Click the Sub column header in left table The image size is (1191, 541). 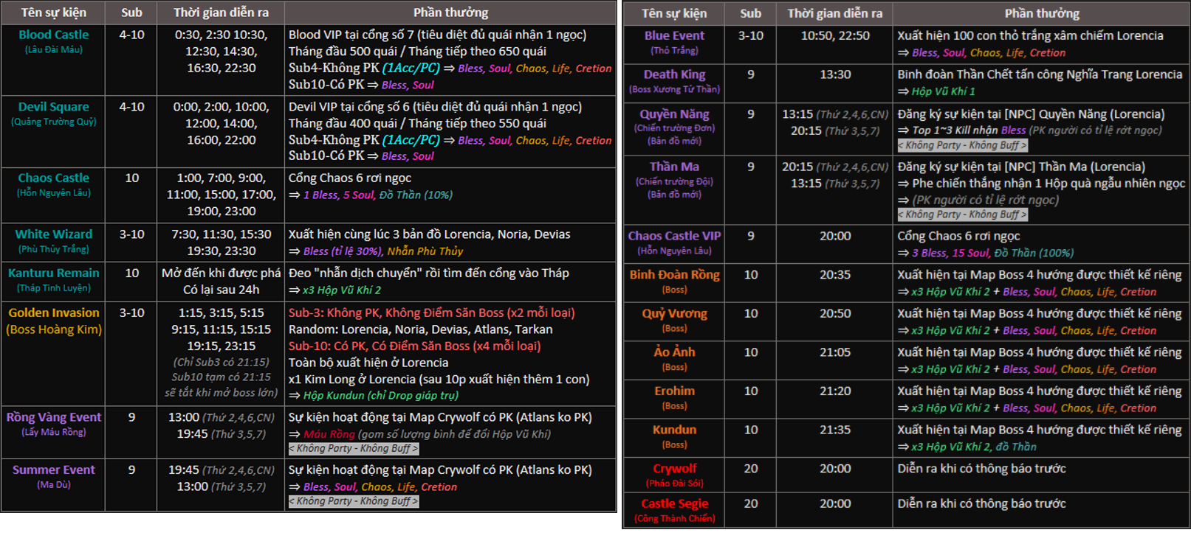(131, 13)
